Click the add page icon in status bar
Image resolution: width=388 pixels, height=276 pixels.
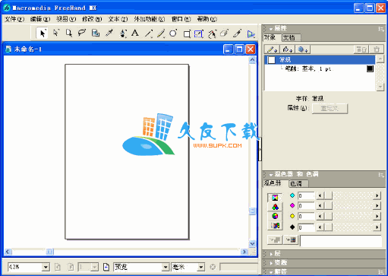coord(106,267)
